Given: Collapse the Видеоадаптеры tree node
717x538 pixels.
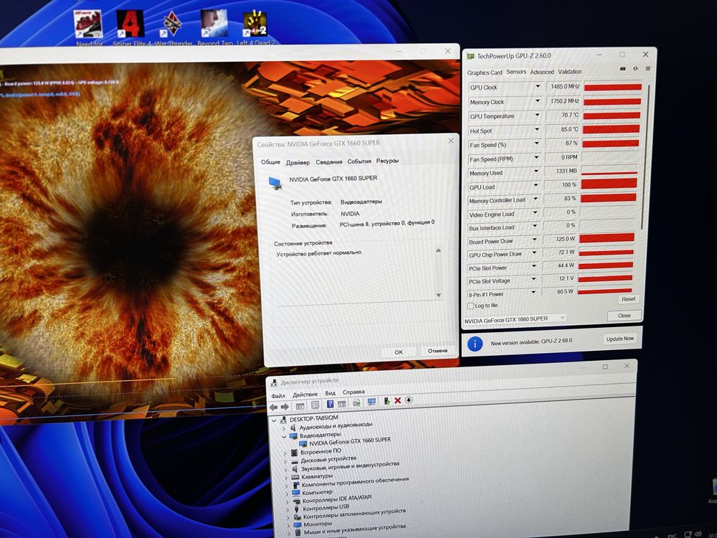Looking at the screenshot, I should coord(285,437).
